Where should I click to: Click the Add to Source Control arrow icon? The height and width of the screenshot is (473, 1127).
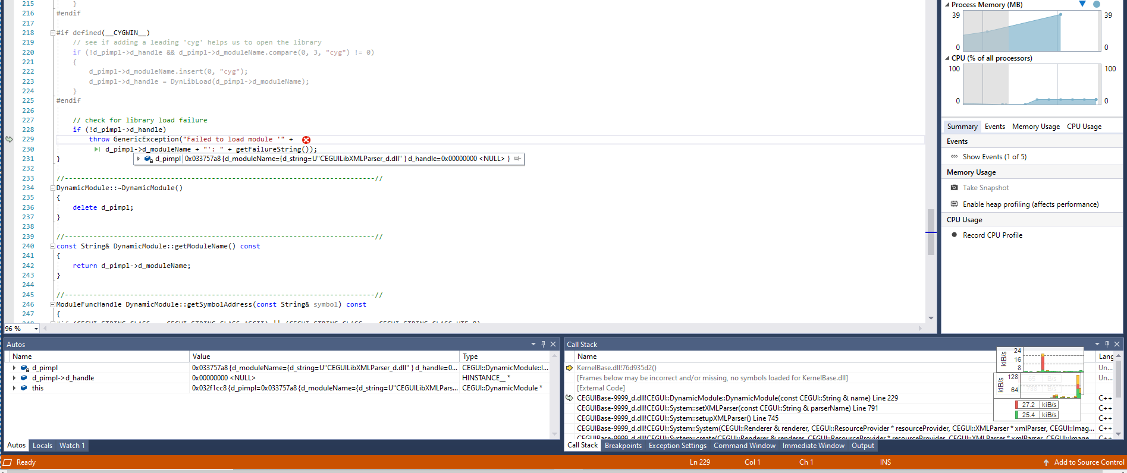(x=1046, y=462)
